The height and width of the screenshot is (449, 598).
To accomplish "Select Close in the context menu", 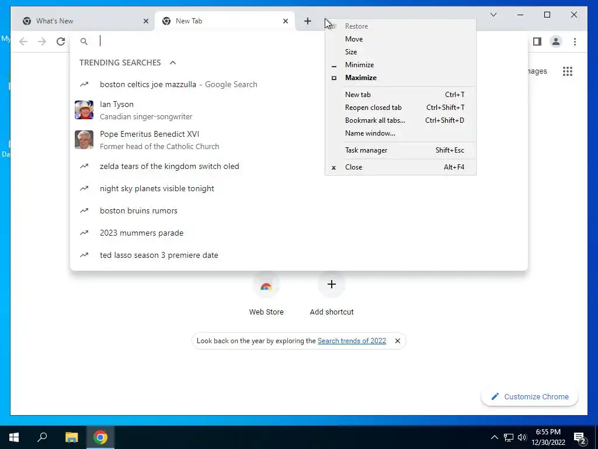I will pos(401,167).
